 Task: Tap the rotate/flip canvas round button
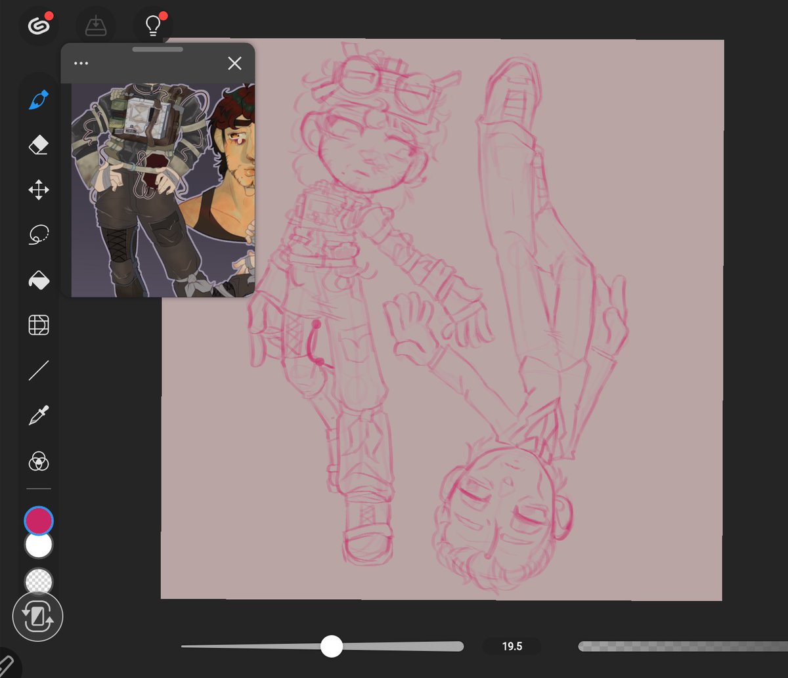point(37,618)
